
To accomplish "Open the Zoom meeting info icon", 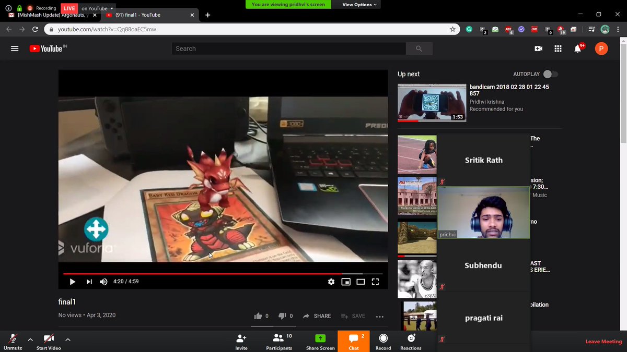I will click(x=8, y=8).
